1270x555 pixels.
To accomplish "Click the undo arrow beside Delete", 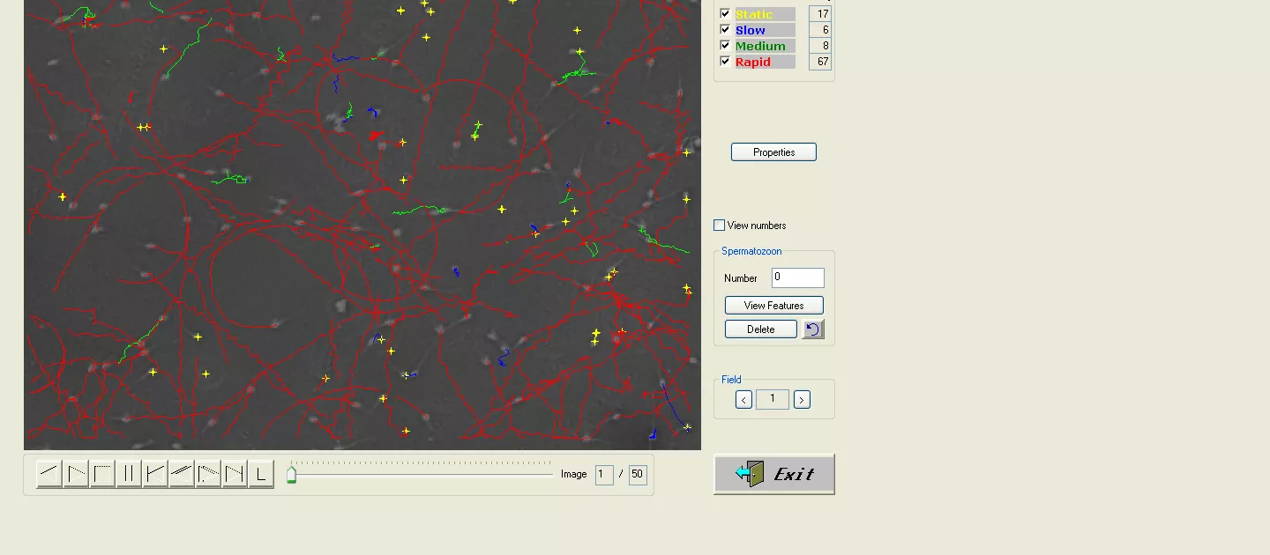I will (812, 329).
